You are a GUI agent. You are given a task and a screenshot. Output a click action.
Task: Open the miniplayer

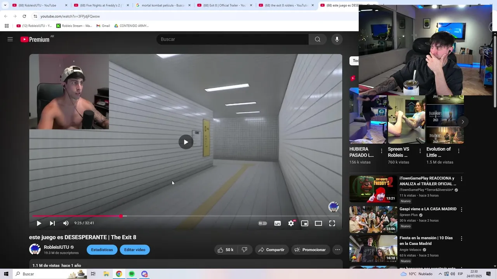point(305,223)
